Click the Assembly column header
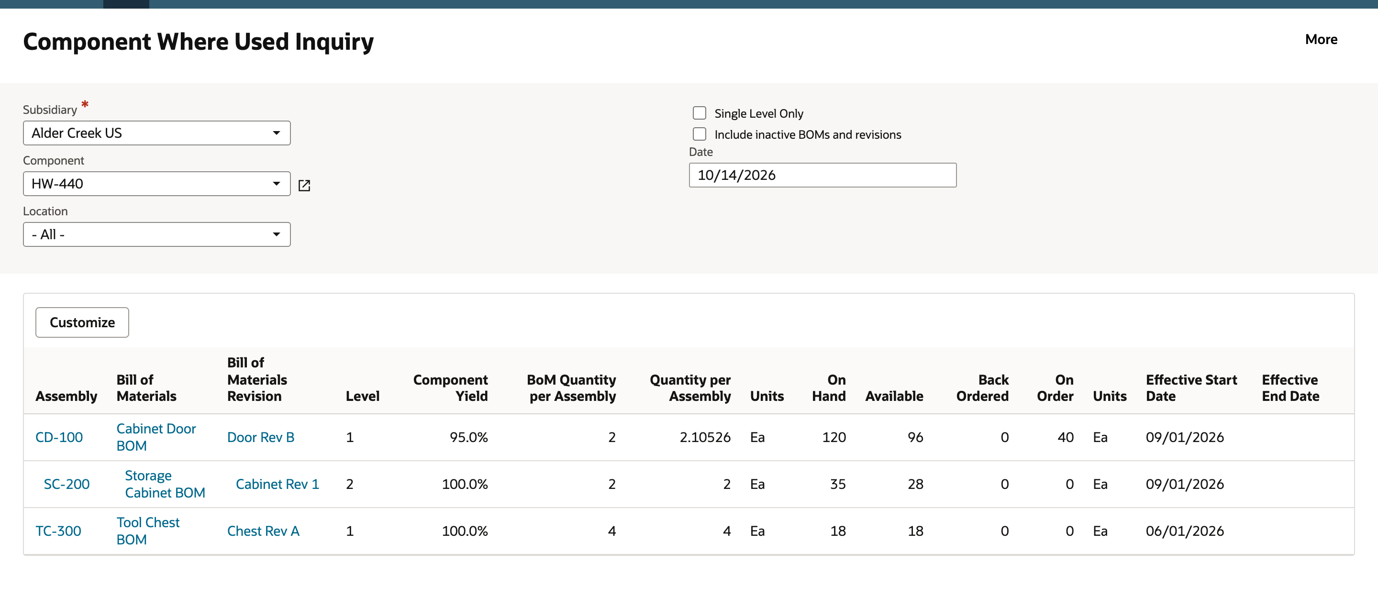 [x=67, y=396]
